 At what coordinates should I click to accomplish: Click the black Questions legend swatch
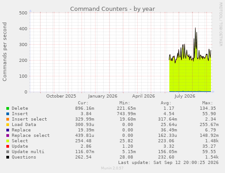8,157
